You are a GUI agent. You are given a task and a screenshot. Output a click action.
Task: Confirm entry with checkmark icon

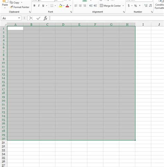[38, 18]
